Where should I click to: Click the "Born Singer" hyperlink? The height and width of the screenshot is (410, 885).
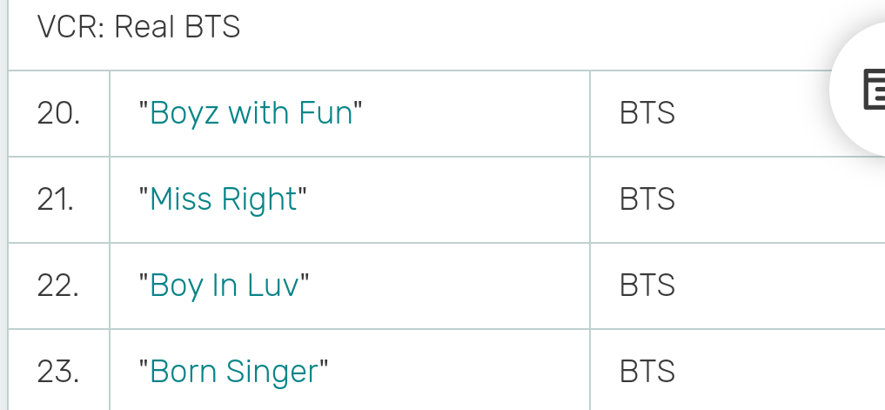pyautogui.click(x=233, y=372)
